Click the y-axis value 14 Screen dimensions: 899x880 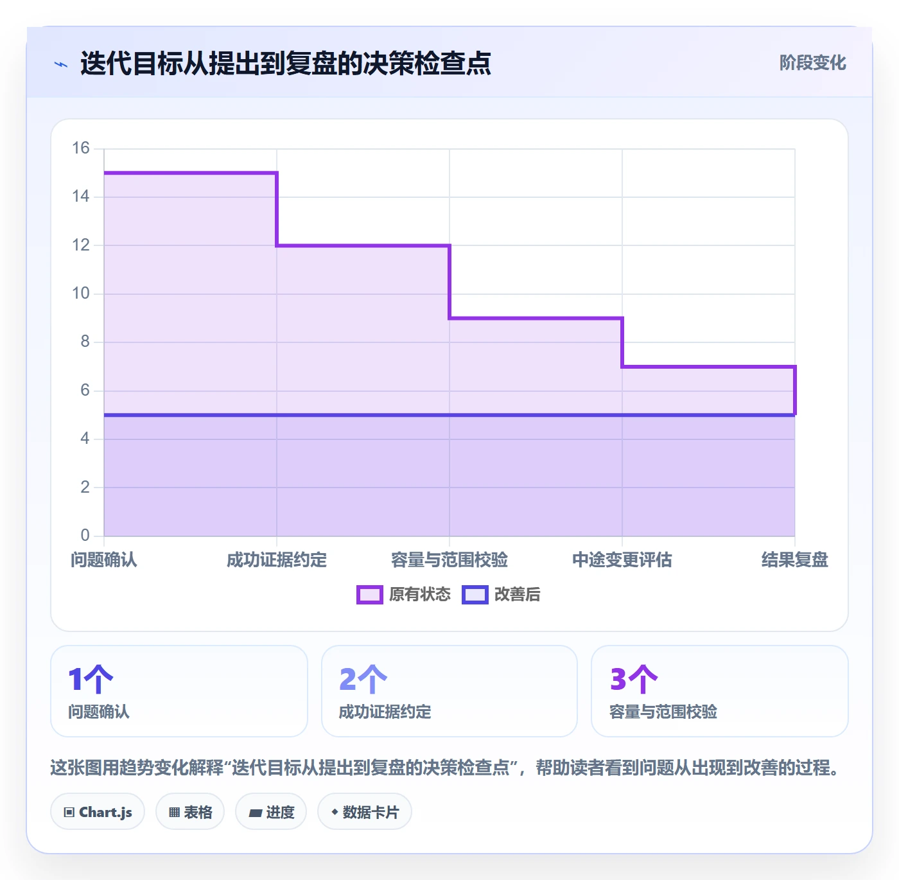(81, 197)
